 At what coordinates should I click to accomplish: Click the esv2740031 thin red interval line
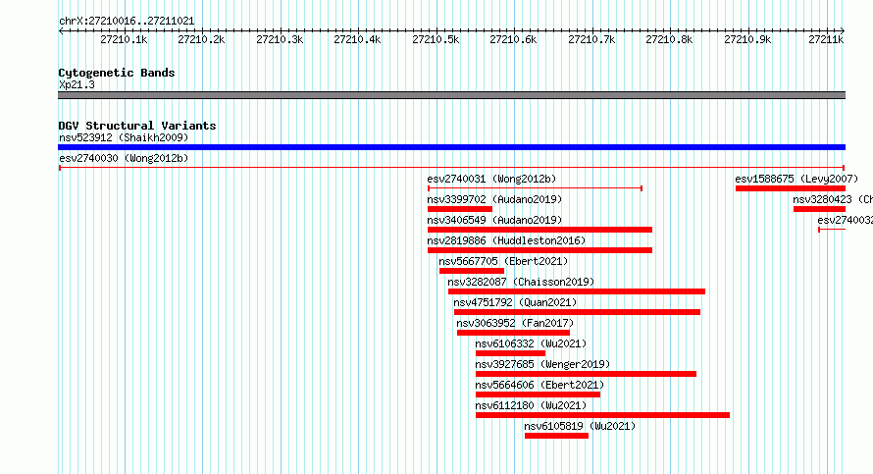pos(535,188)
